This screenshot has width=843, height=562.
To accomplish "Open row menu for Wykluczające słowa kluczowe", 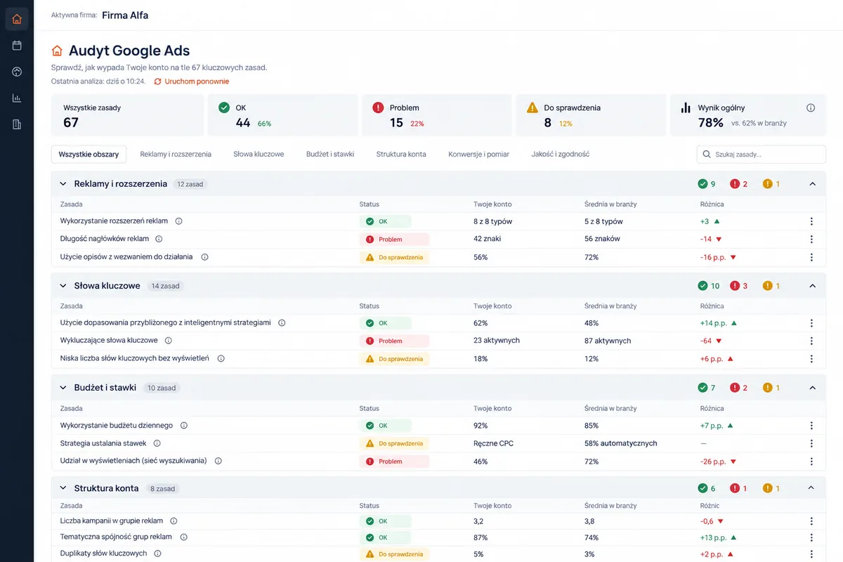I will tap(811, 341).
